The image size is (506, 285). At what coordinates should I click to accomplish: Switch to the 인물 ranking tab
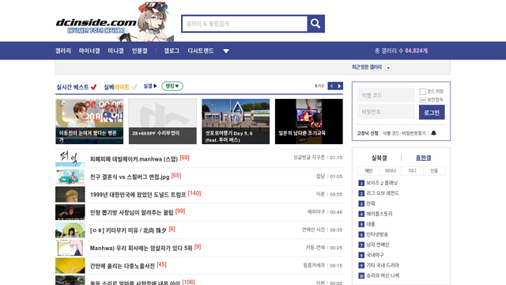click(434, 171)
